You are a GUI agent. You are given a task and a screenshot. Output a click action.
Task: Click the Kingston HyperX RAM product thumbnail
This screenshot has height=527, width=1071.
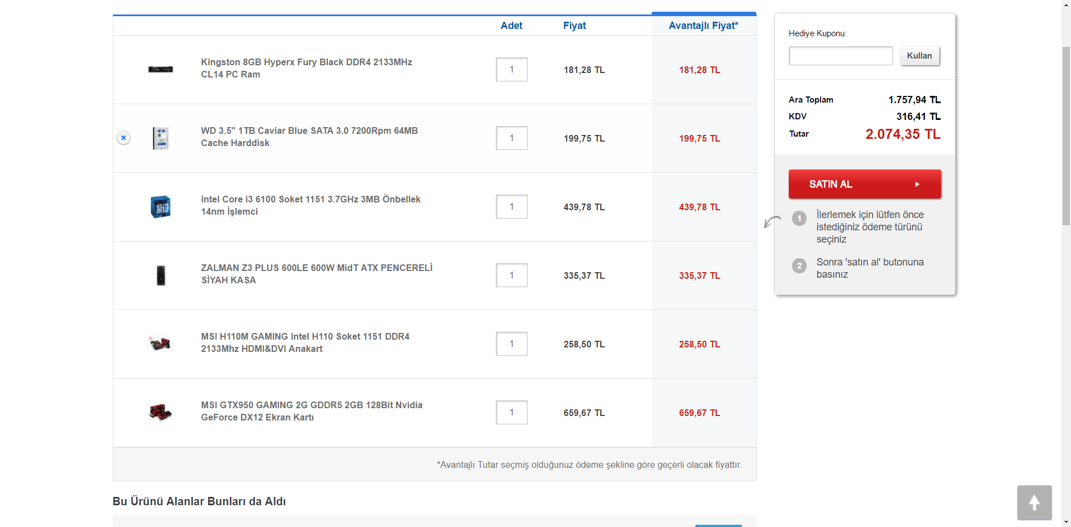[161, 69]
